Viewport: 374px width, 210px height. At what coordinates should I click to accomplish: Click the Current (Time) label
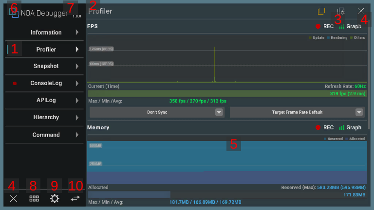pyautogui.click(x=104, y=86)
